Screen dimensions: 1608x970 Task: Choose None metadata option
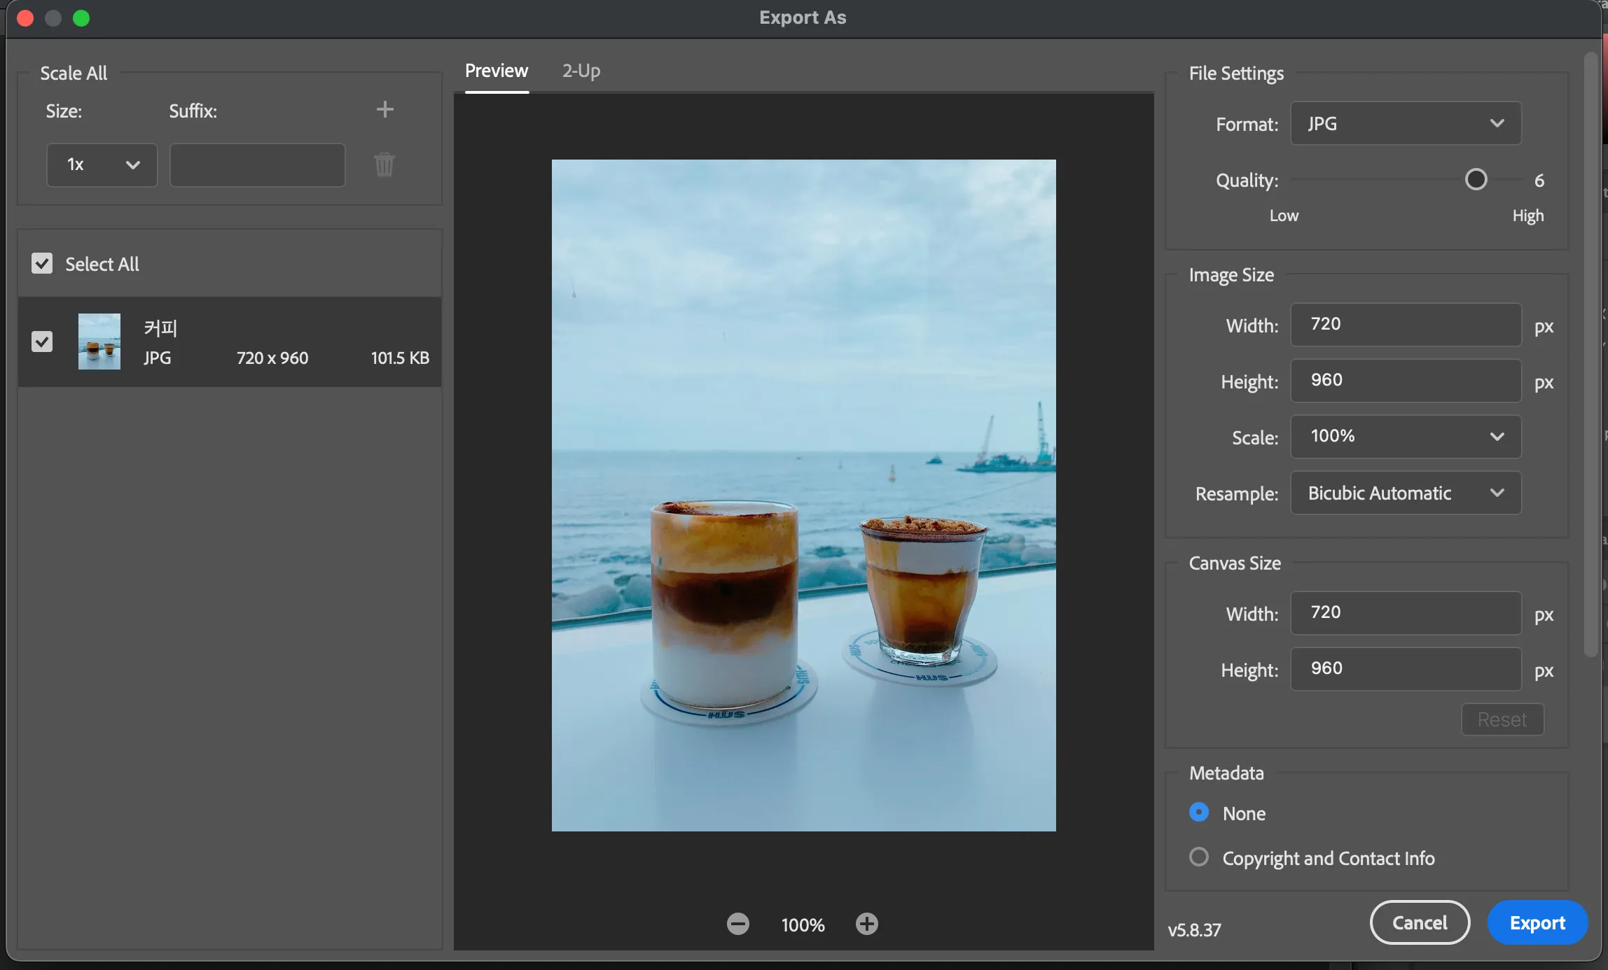[x=1199, y=812]
